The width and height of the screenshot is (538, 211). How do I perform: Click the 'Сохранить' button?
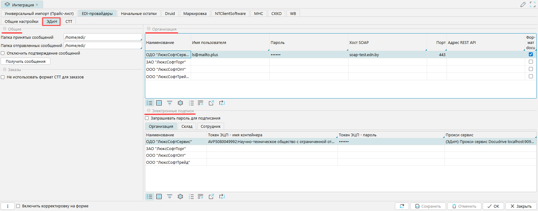coord(428,206)
